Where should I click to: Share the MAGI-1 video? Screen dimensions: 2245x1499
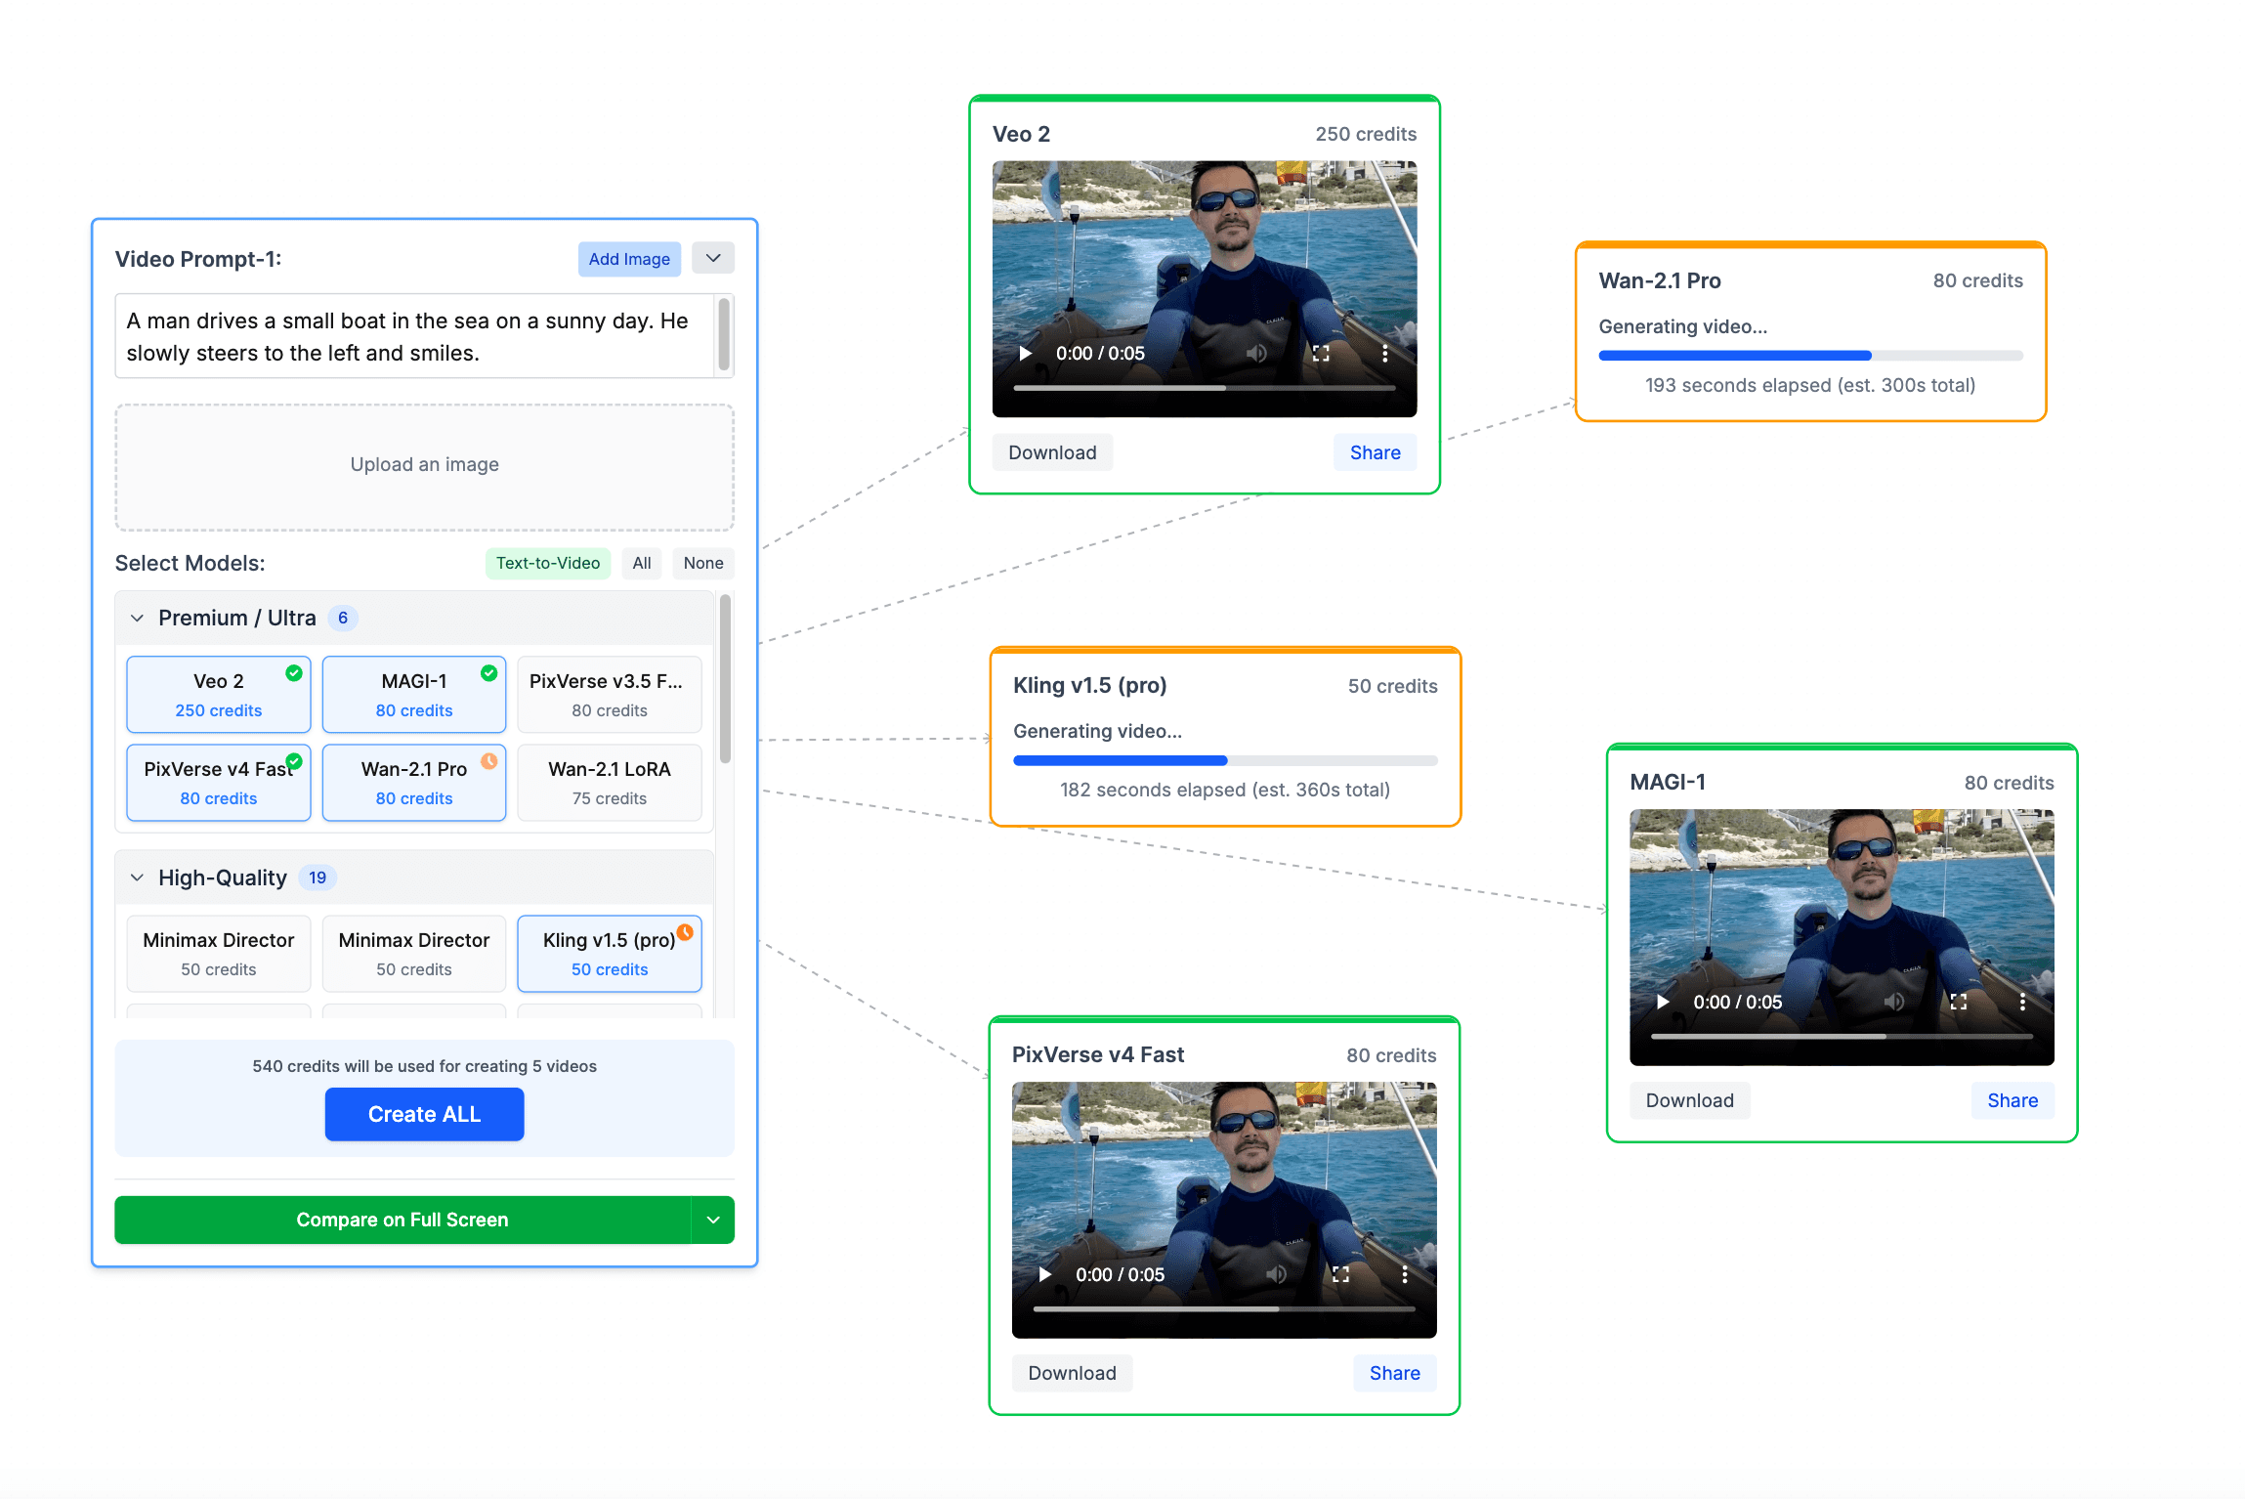click(x=2012, y=1100)
